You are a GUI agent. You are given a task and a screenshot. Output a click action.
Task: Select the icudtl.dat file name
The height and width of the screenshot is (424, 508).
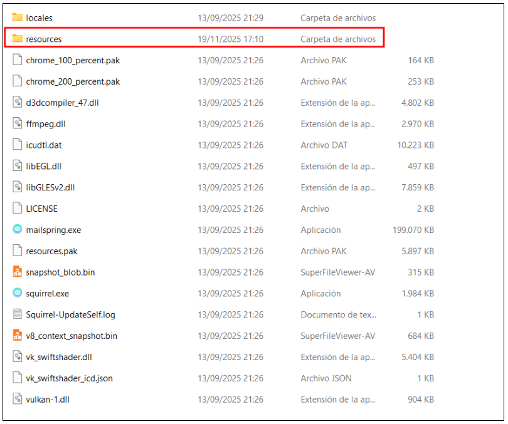(44, 145)
